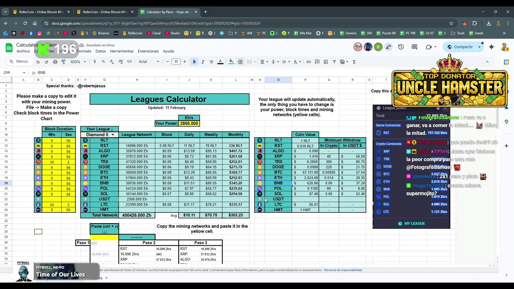Screen dimensions: 514x289
Task: Open text color picker
Action: point(220,62)
